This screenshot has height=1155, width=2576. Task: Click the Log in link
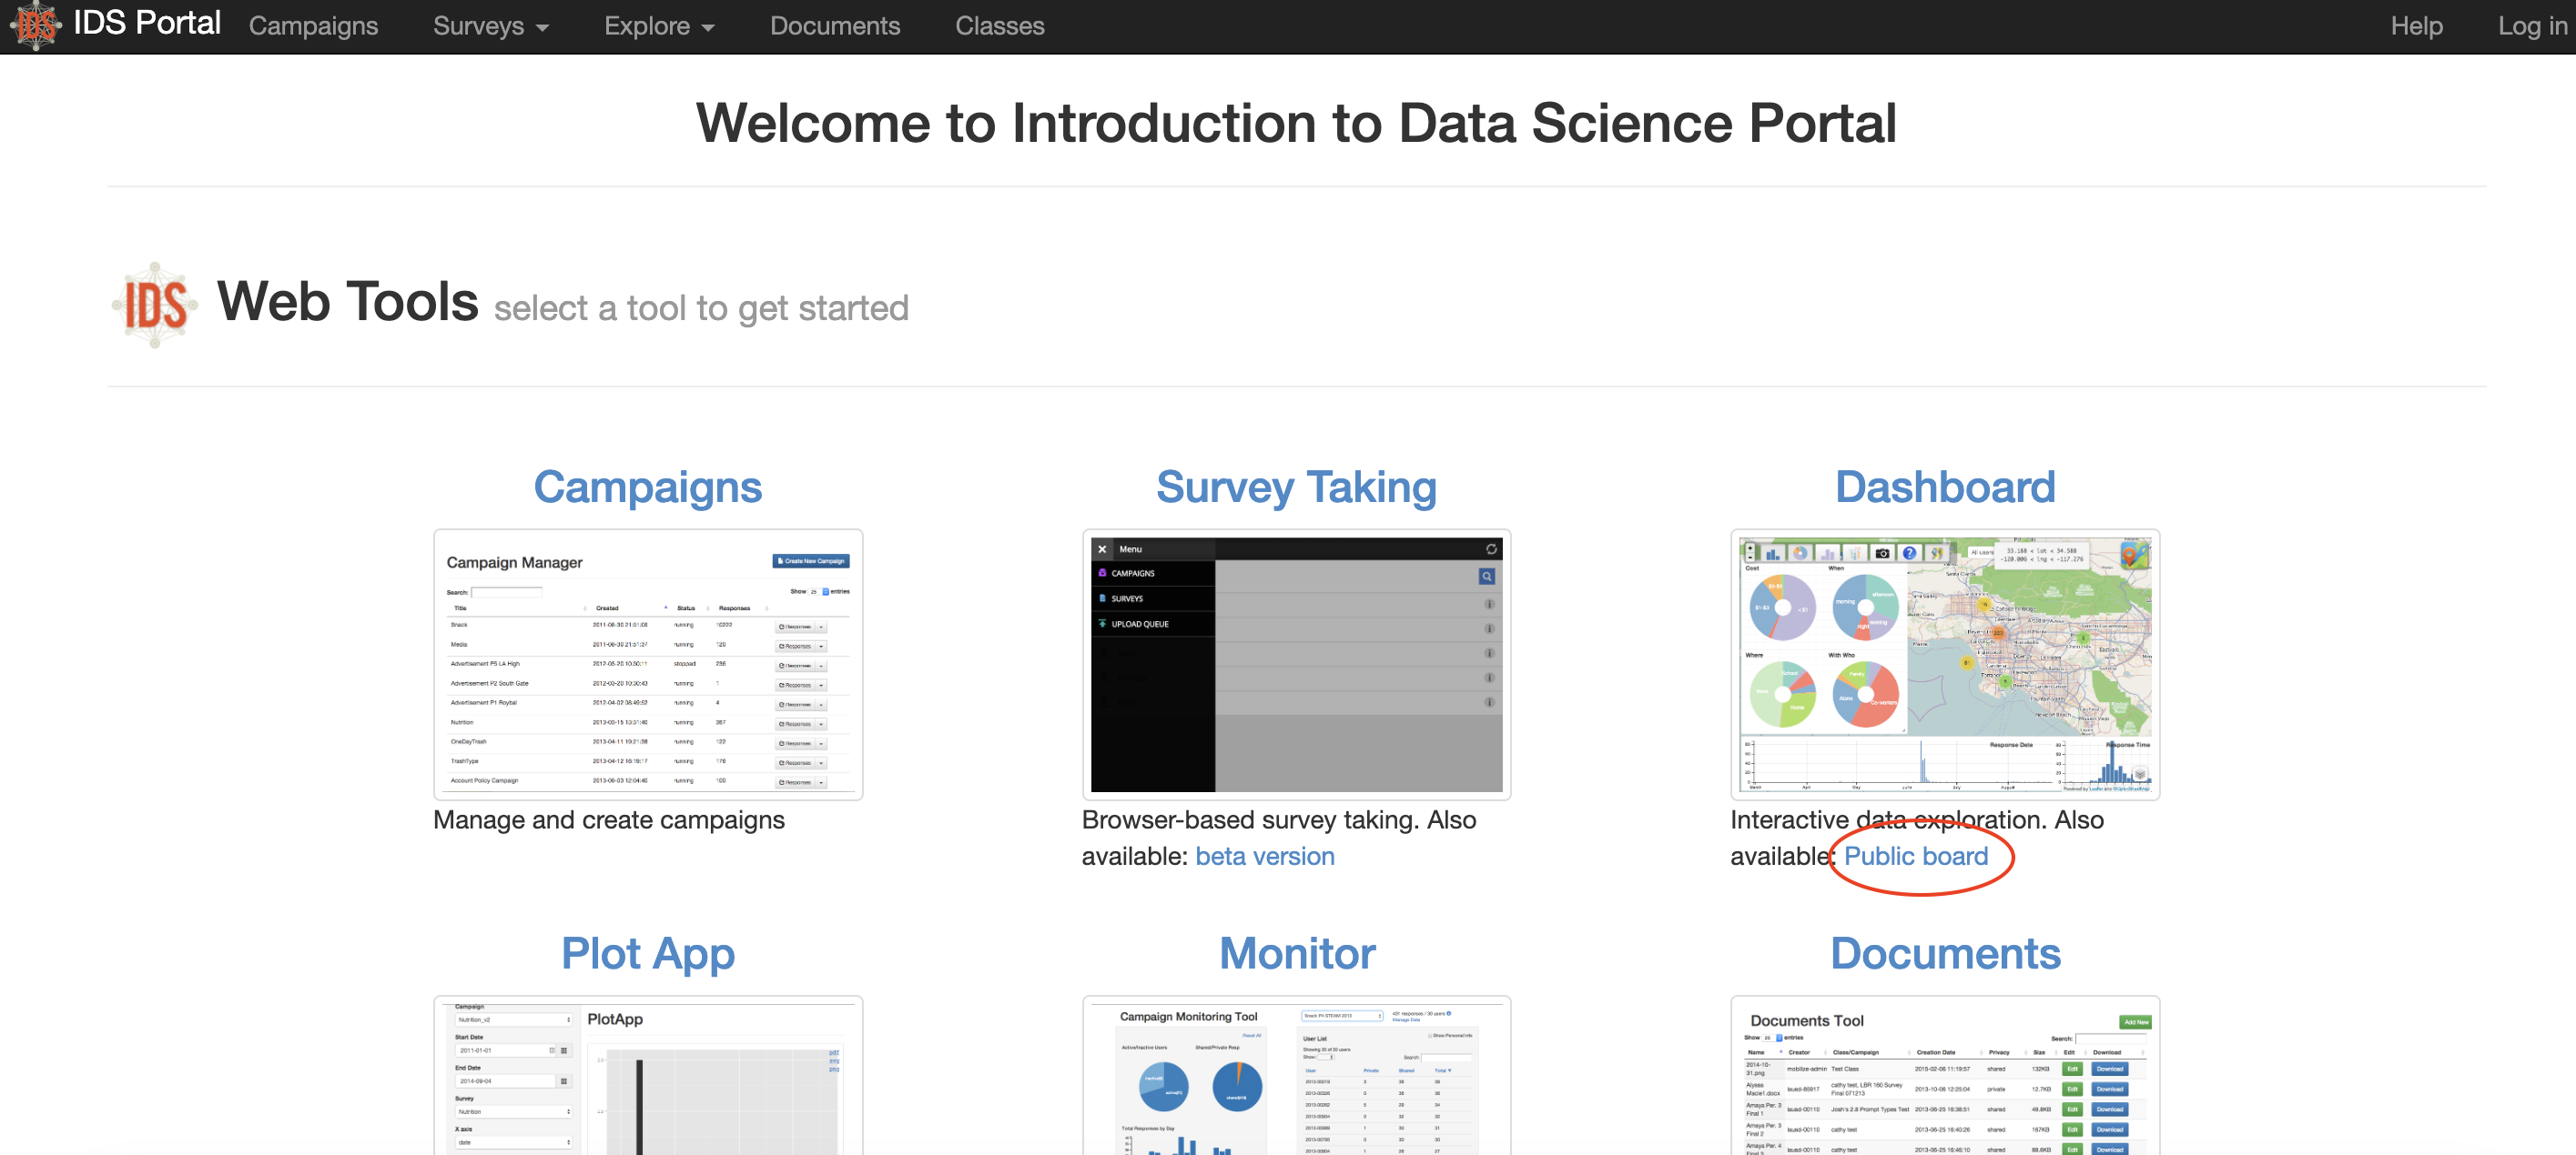(2530, 26)
